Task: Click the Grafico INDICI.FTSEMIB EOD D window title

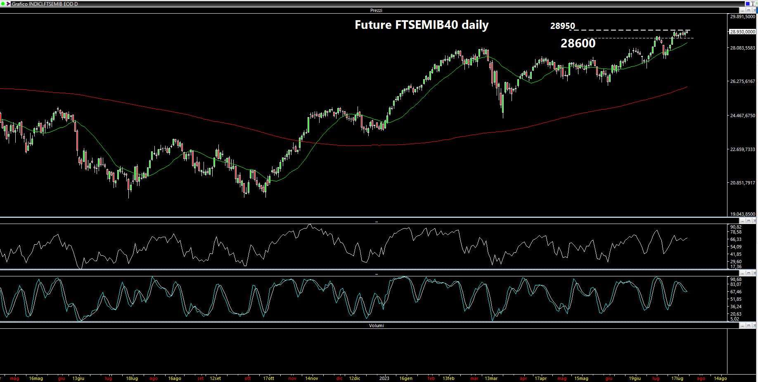Action: tap(45, 4)
